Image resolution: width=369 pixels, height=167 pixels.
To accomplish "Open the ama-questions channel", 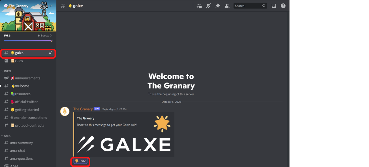I will tap(28, 159).
